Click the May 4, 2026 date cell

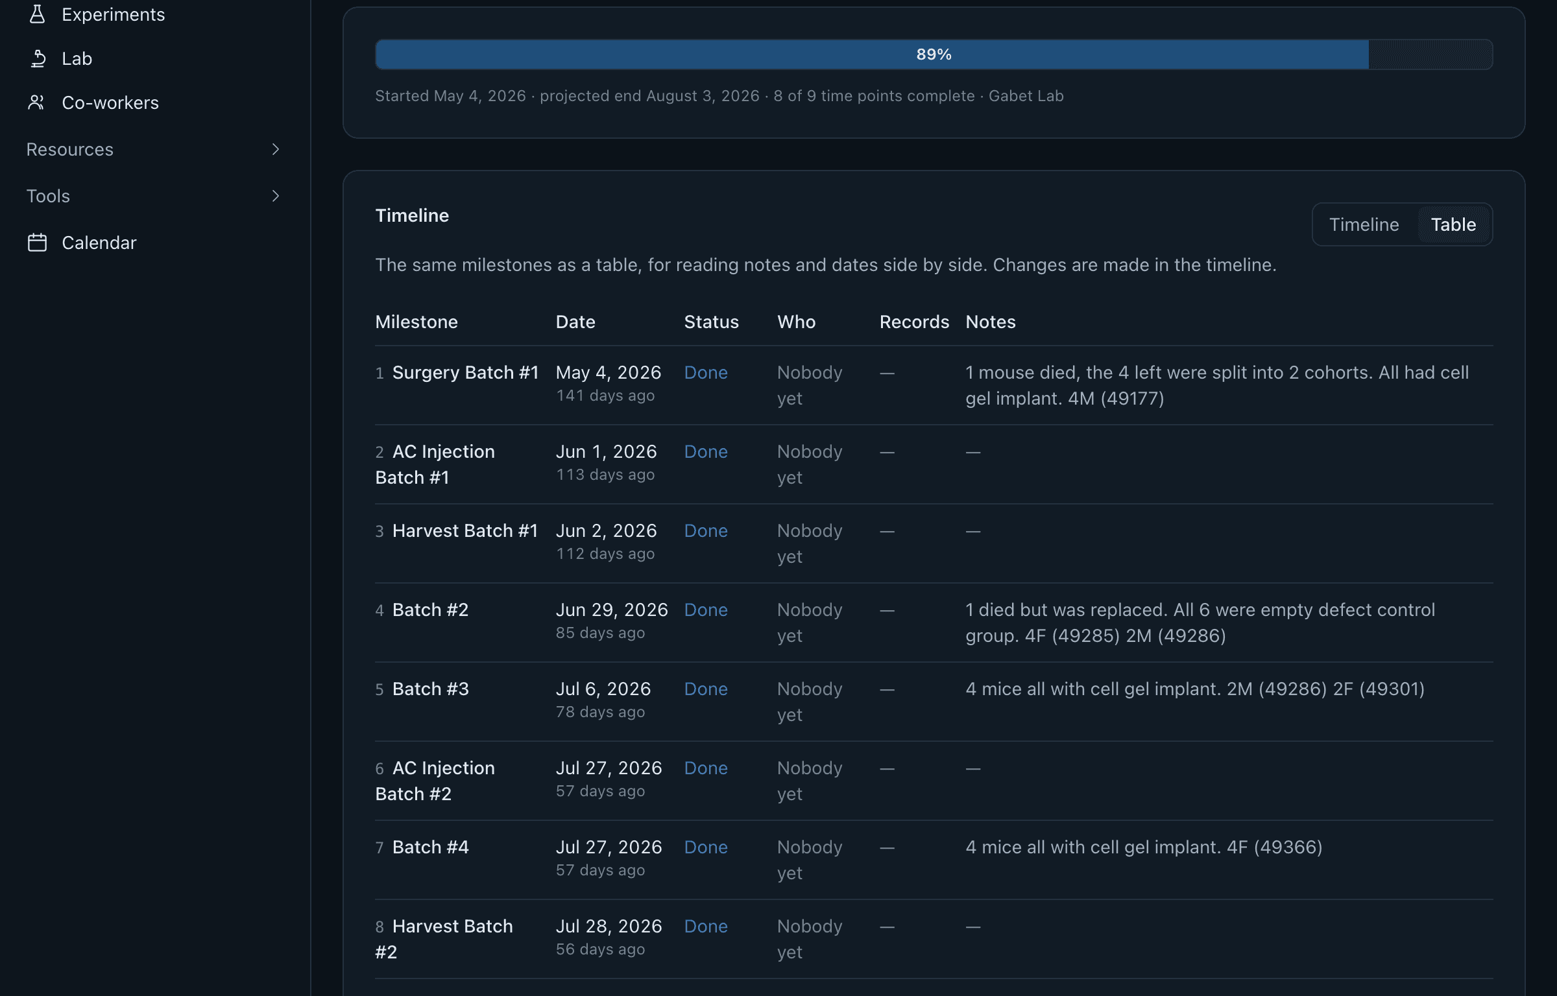pyautogui.click(x=609, y=372)
